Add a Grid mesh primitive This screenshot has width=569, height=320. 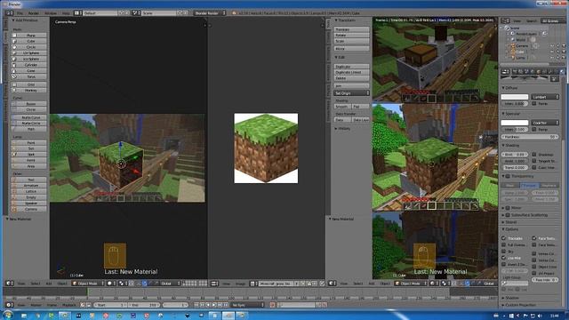pos(29,84)
